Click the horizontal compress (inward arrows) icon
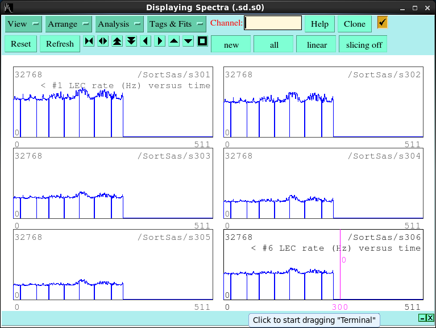The height and width of the screenshot is (328, 436). coord(89,41)
